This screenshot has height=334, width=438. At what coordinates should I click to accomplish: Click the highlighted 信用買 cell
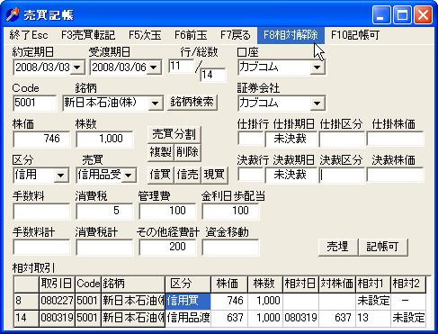pos(188,301)
